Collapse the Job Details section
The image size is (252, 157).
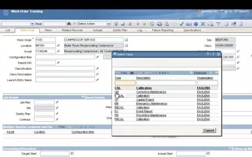(83, 97)
